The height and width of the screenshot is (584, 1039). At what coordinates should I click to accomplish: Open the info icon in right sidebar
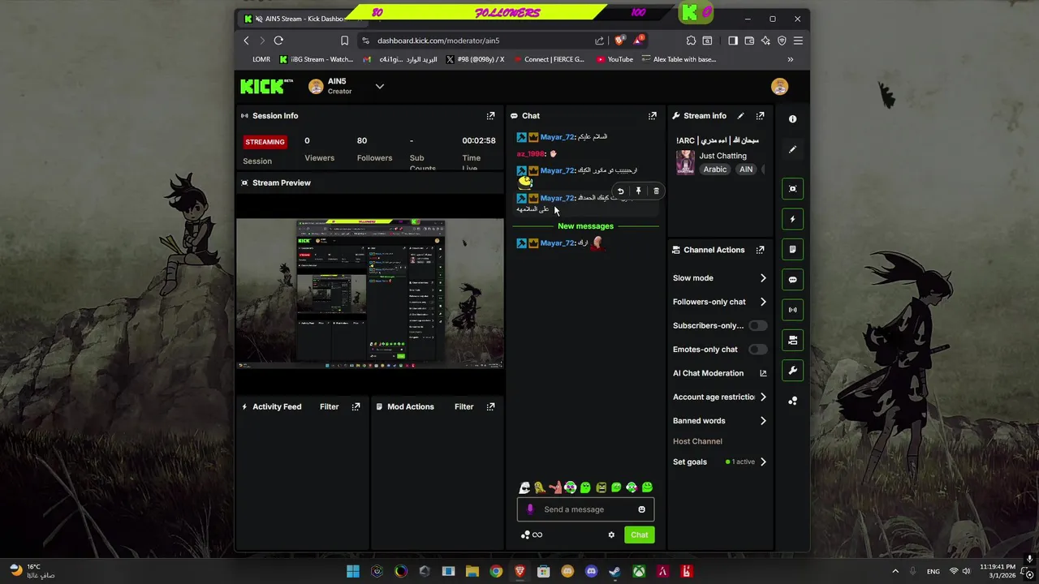pyautogui.click(x=793, y=118)
